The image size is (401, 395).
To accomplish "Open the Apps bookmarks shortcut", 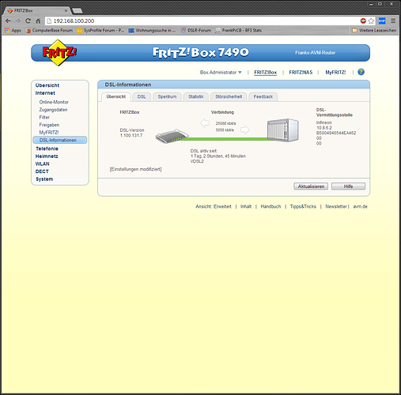I will (13, 30).
